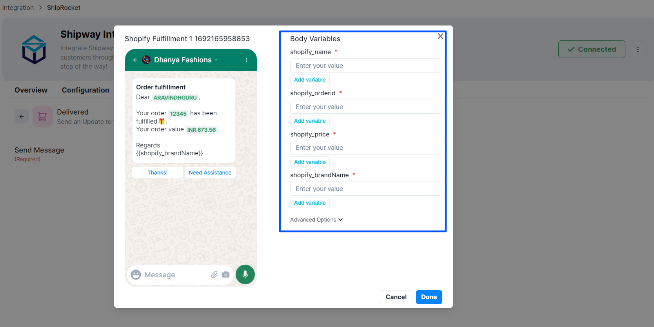Click the shopify_name field label

[x=311, y=52]
